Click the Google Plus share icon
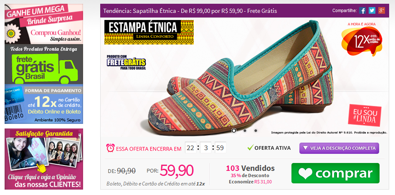The height and width of the screenshot is (195, 395). click(382, 10)
